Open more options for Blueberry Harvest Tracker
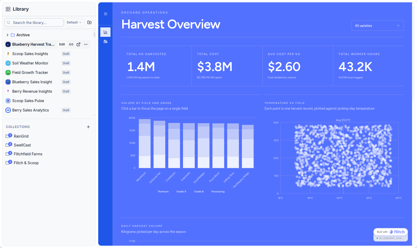 click(86, 44)
